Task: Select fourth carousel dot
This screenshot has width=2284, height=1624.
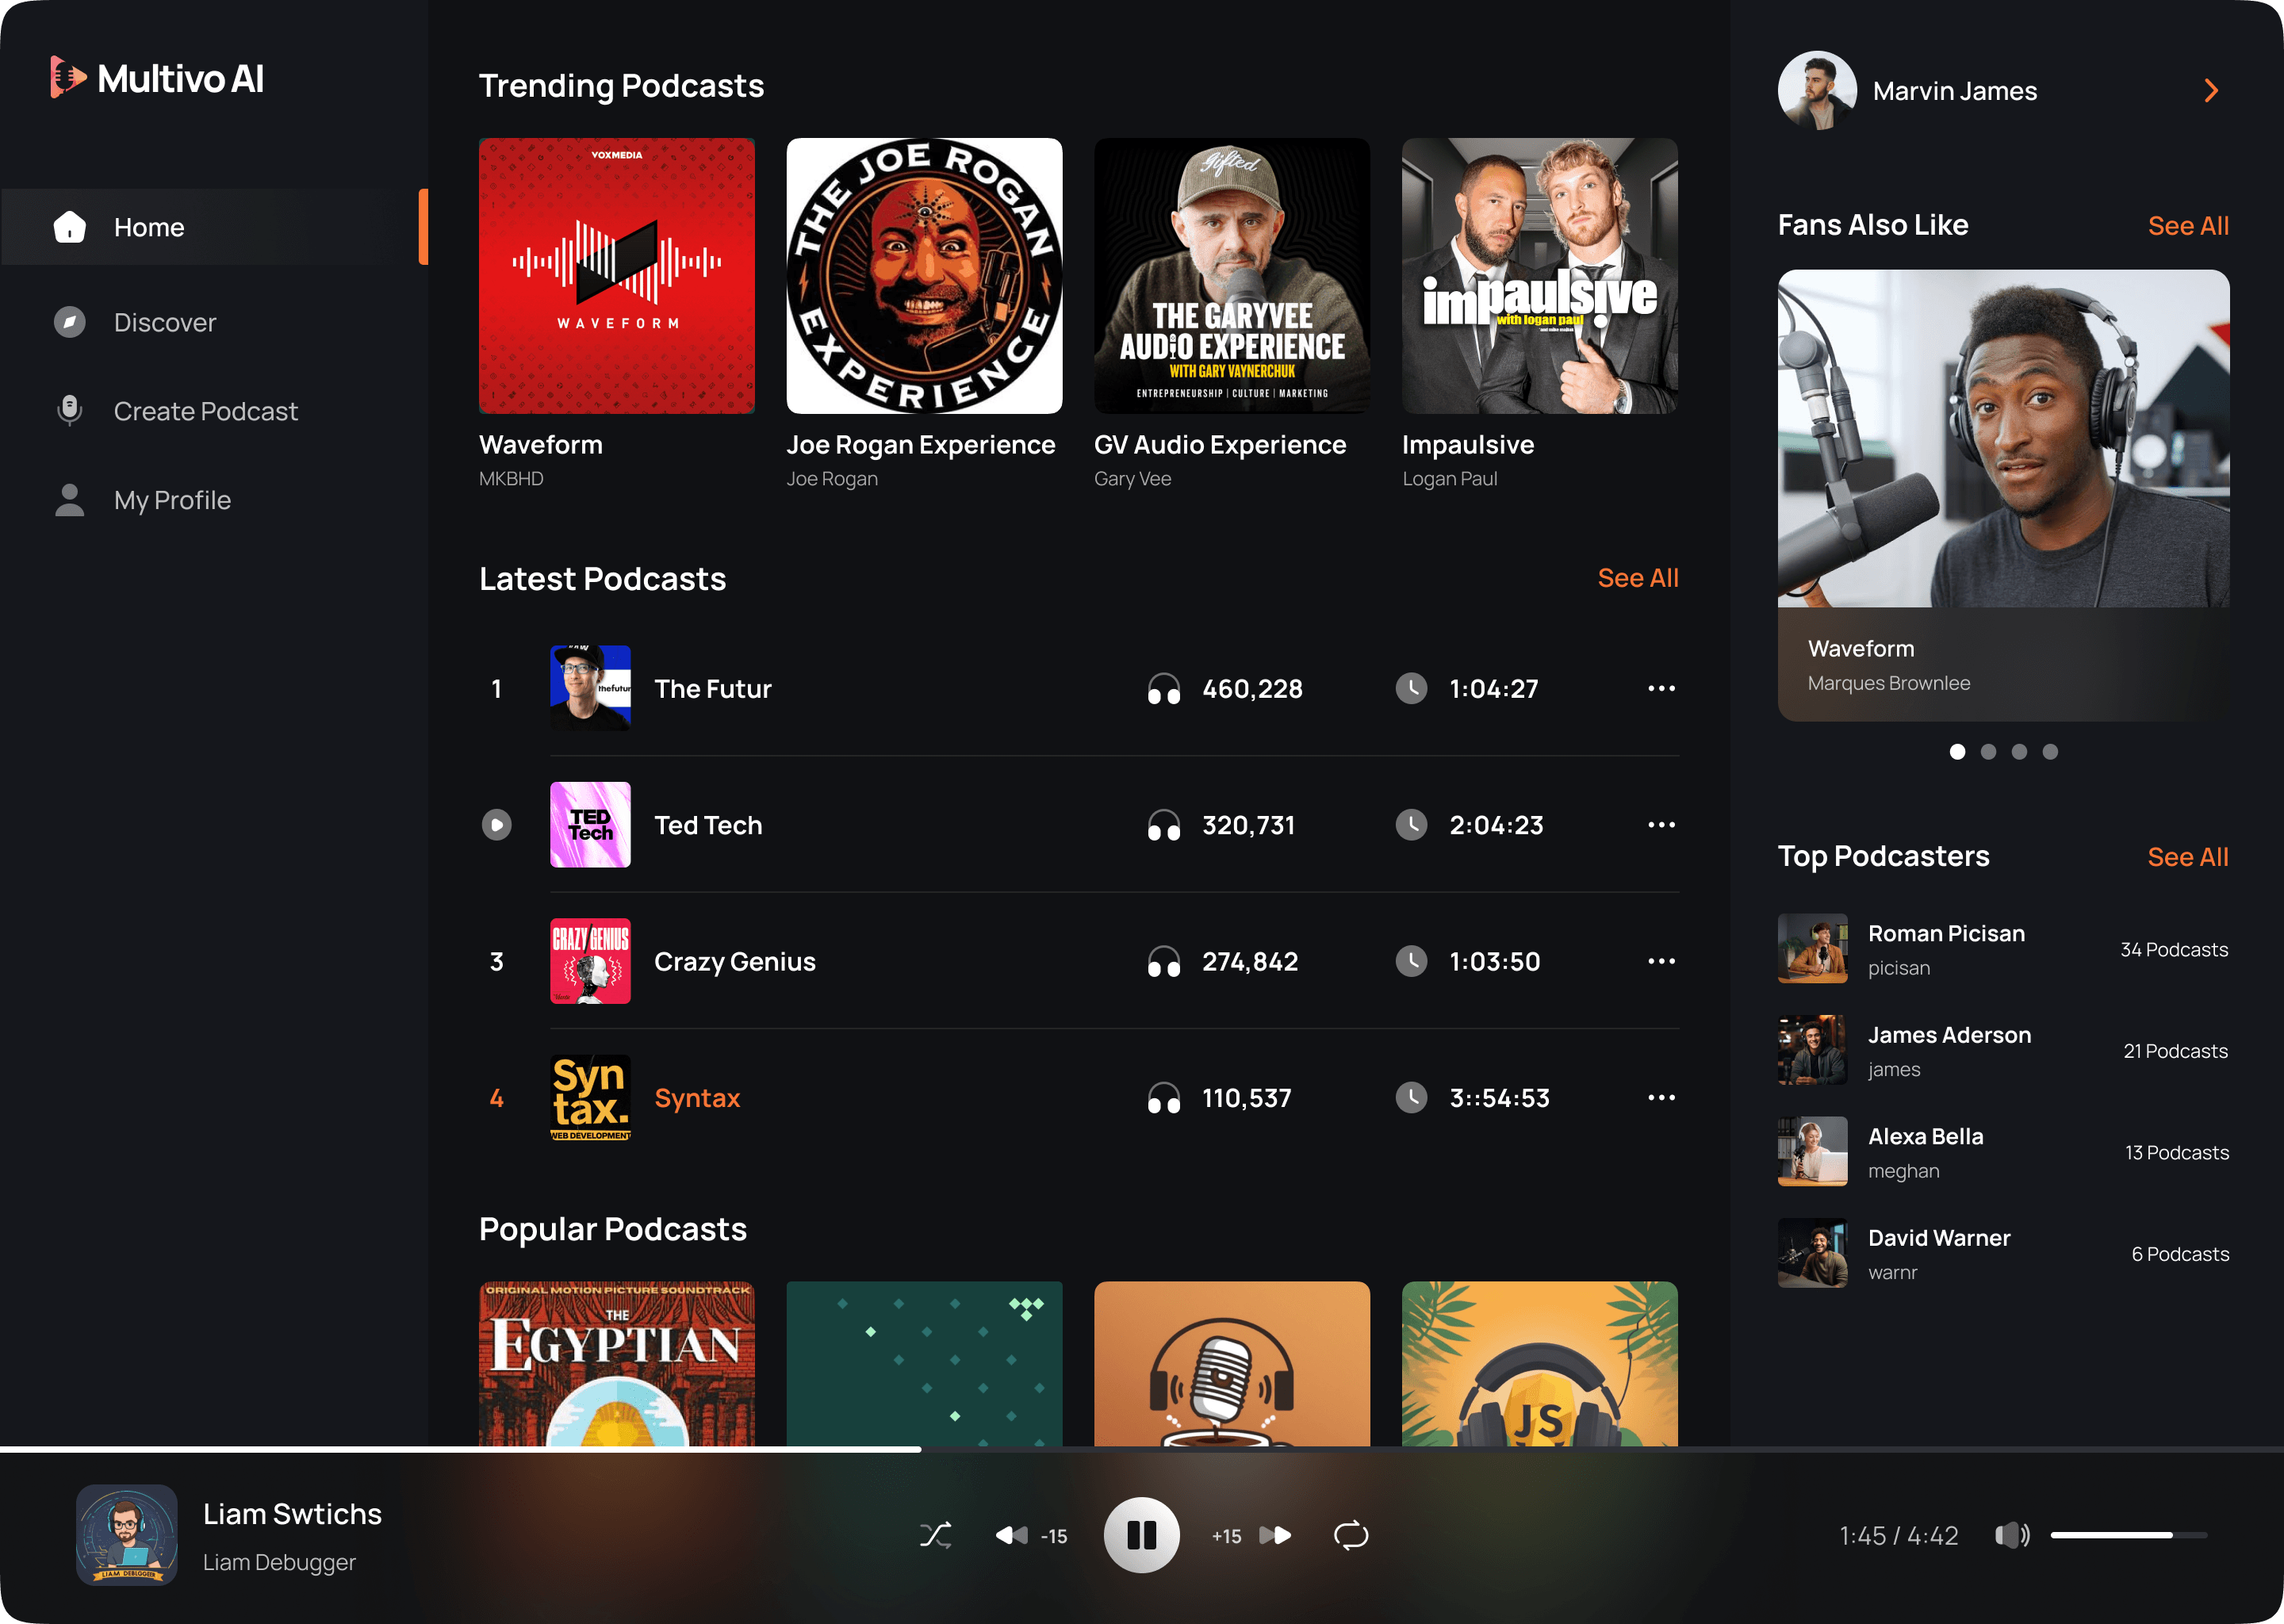Action: pyautogui.click(x=2050, y=752)
